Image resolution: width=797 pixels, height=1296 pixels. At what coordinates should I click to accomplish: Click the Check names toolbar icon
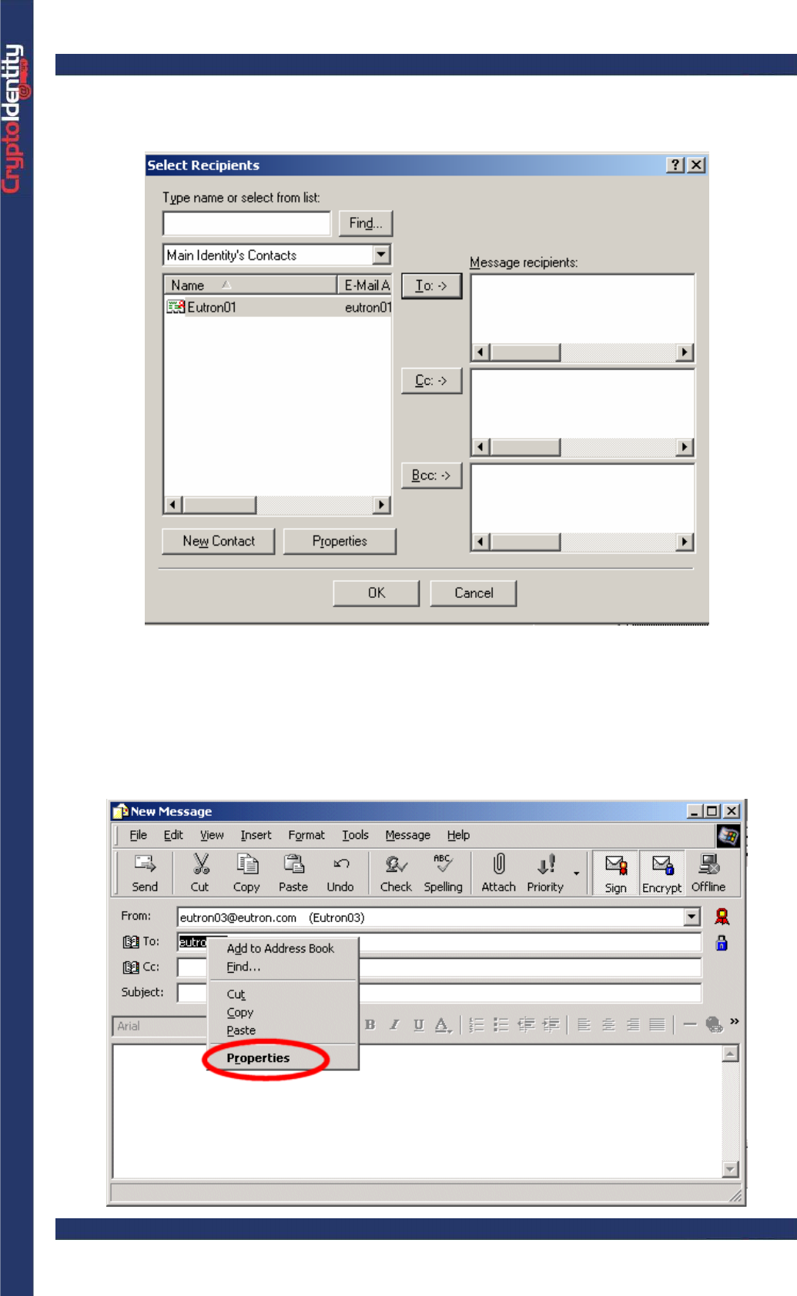pos(396,864)
